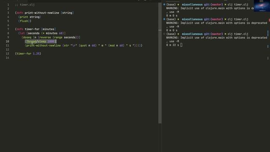Click the "(timer-for 1.25)" call
270x152 pixels.
pyautogui.click(x=28, y=54)
